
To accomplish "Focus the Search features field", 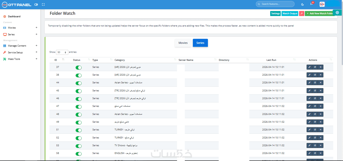I will (275, 4).
